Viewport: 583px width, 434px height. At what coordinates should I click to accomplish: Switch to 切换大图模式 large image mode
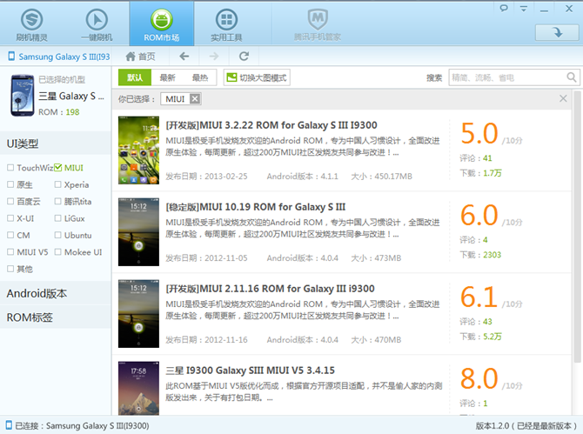click(x=257, y=77)
